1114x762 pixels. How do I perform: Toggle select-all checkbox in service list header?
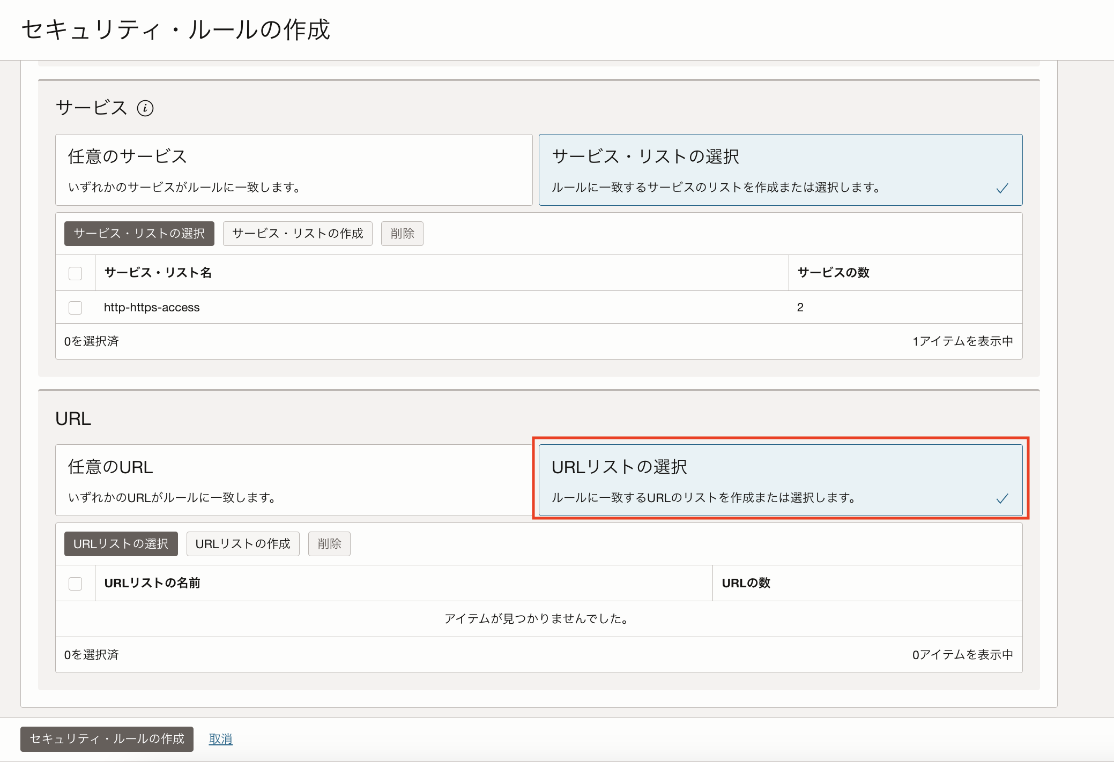(x=76, y=273)
